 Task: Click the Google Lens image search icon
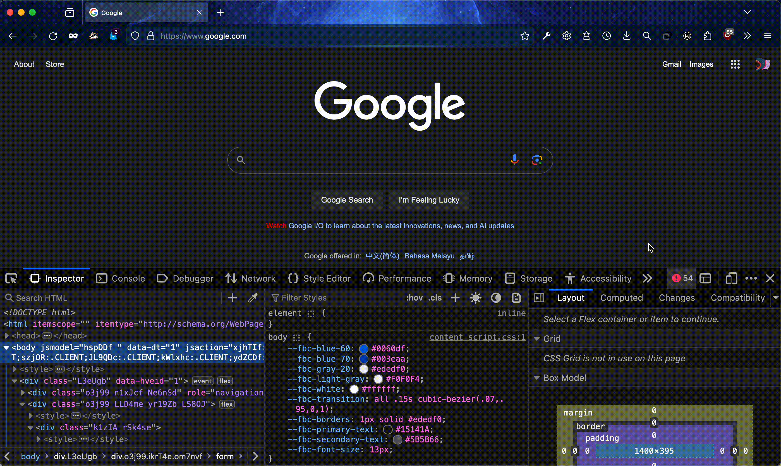point(537,160)
